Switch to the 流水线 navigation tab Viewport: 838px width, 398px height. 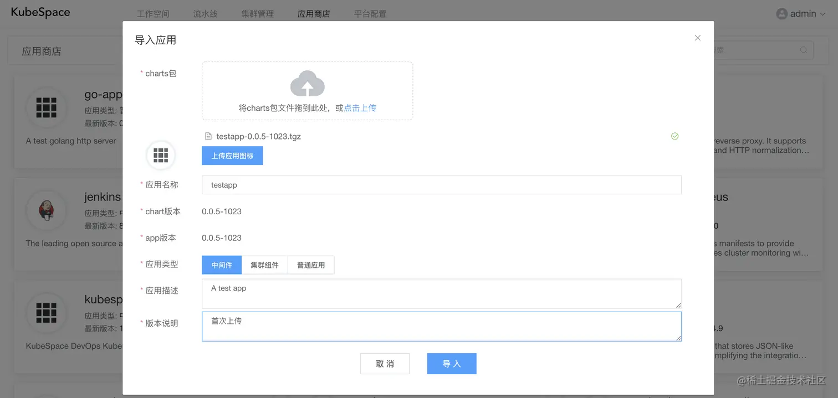point(205,13)
